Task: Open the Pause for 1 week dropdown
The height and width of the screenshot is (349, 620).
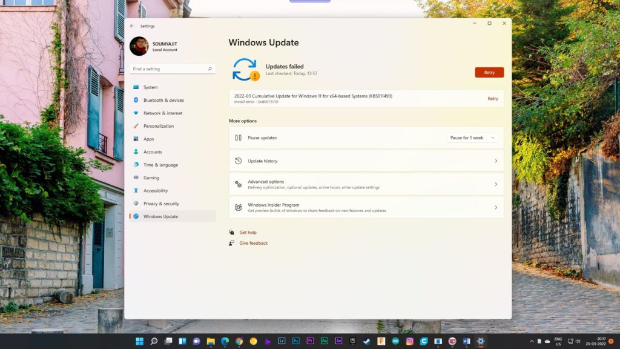Action: tap(472, 138)
